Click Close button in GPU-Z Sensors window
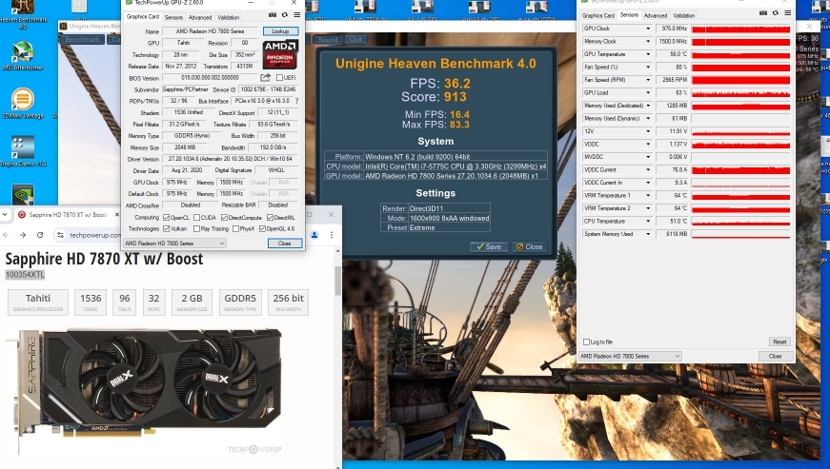 pyautogui.click(x=775, y=356)
